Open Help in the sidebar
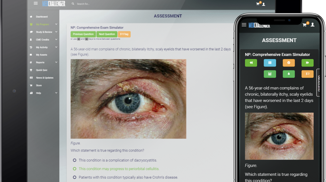326x182 pixels. [38, 93]
